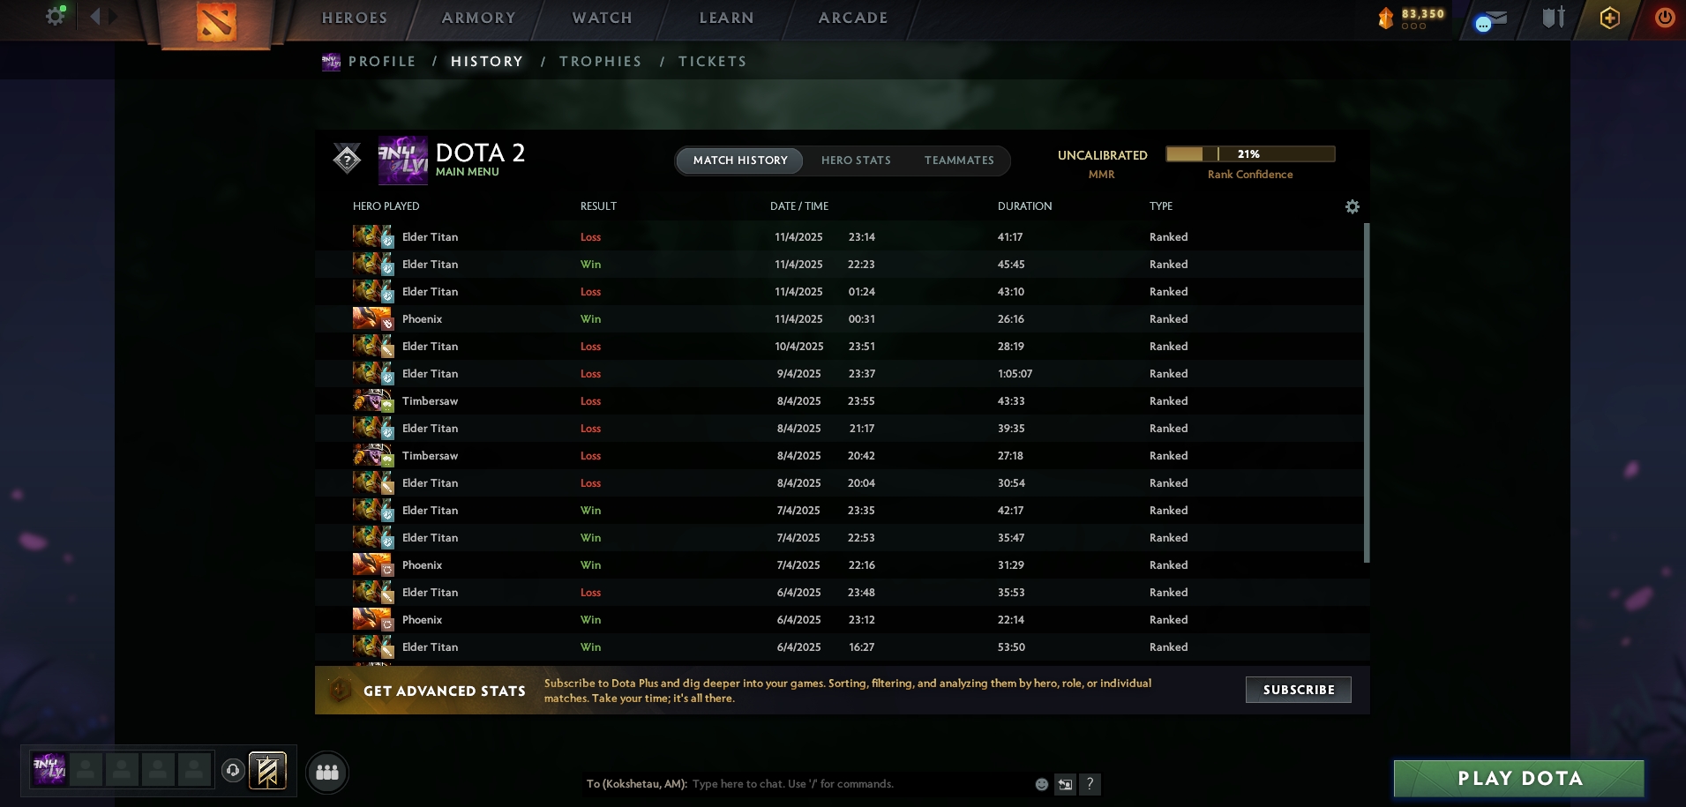Click the GET ADVANCED STATS banner title
This screenshot has width=1686, height=807.
445,691
